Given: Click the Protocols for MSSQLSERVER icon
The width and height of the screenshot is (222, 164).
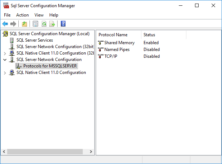Looking at the screenshot, I should (19, 66).
